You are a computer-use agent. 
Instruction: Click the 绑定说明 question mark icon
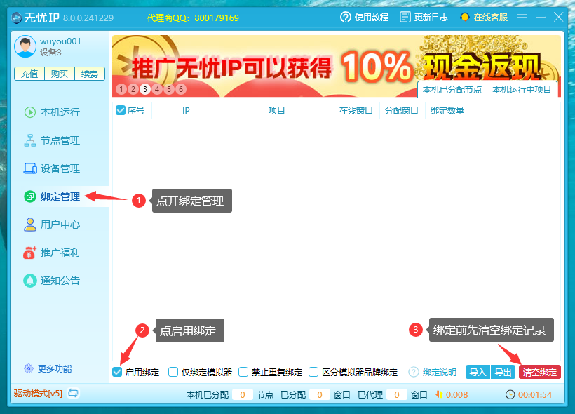point(413,372)
